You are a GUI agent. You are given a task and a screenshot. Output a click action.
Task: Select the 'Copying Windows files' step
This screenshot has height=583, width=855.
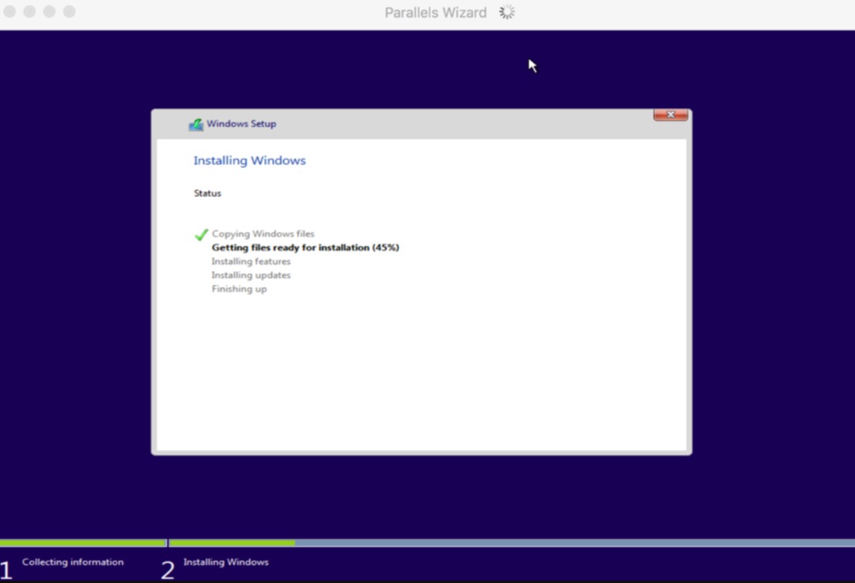pos(263,233)
